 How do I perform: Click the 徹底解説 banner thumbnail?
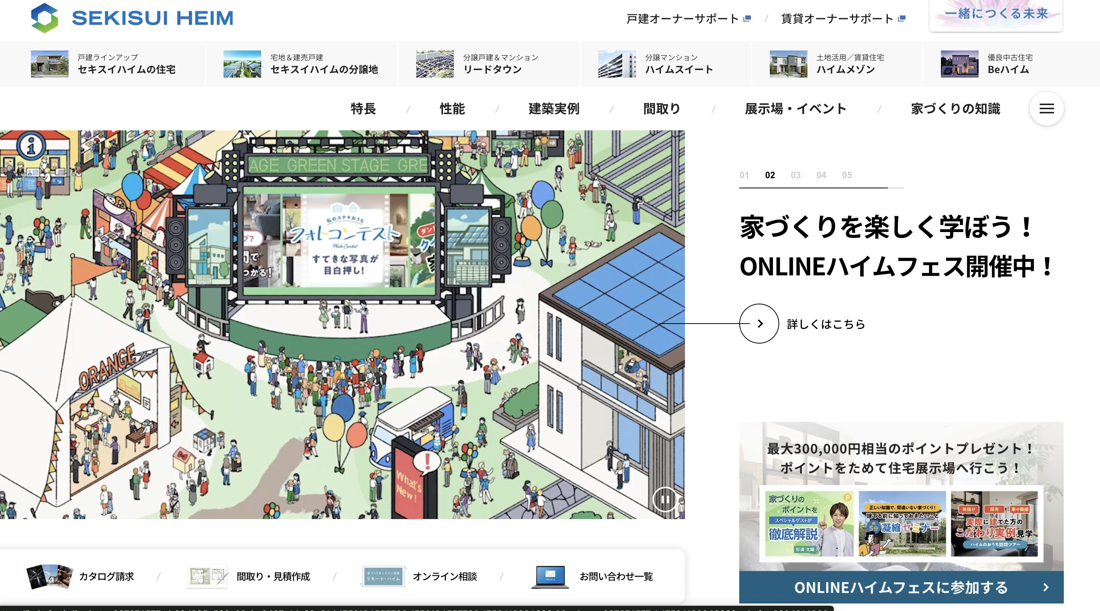[x=809, y=524]
